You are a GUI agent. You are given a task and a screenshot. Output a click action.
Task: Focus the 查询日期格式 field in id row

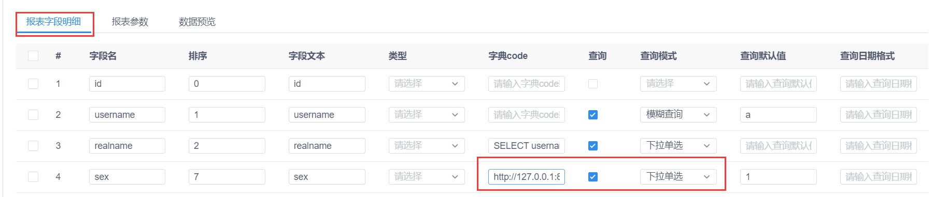(x=879, y=84)
